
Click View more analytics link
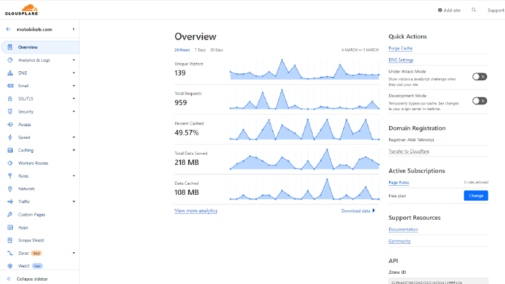tap(196, 211)
